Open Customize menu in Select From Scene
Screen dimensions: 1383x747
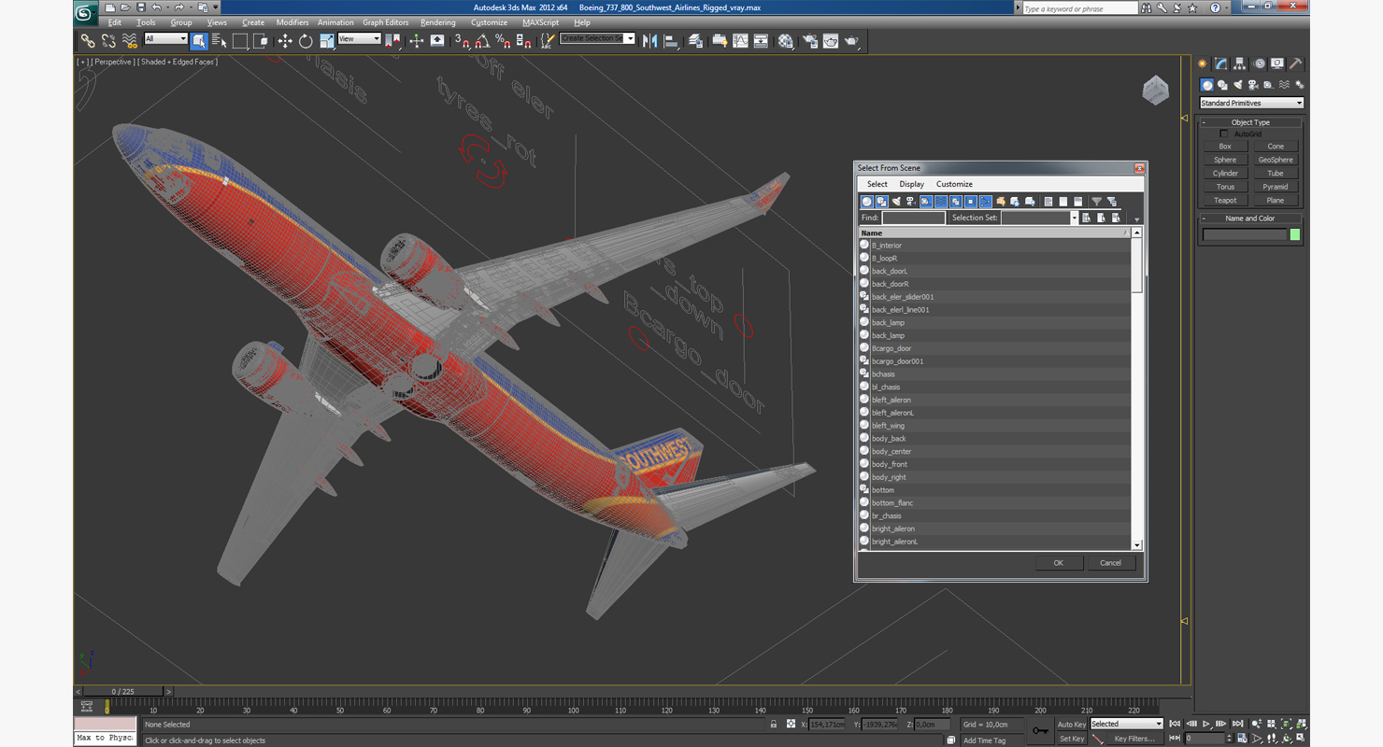click(x=954, y=184)
